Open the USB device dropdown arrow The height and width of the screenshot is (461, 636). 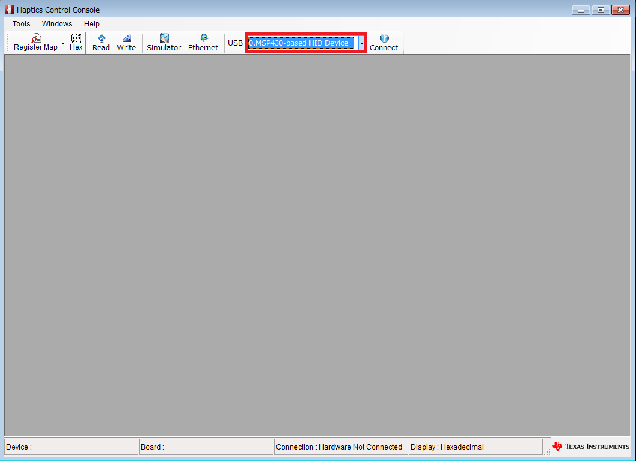pyautogui.click(x=362, y=43)
